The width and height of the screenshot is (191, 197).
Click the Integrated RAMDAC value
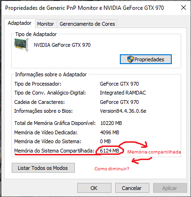(123, 93)
